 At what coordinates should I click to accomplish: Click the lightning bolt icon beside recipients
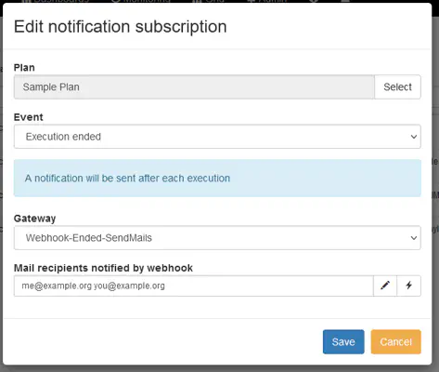408,286
